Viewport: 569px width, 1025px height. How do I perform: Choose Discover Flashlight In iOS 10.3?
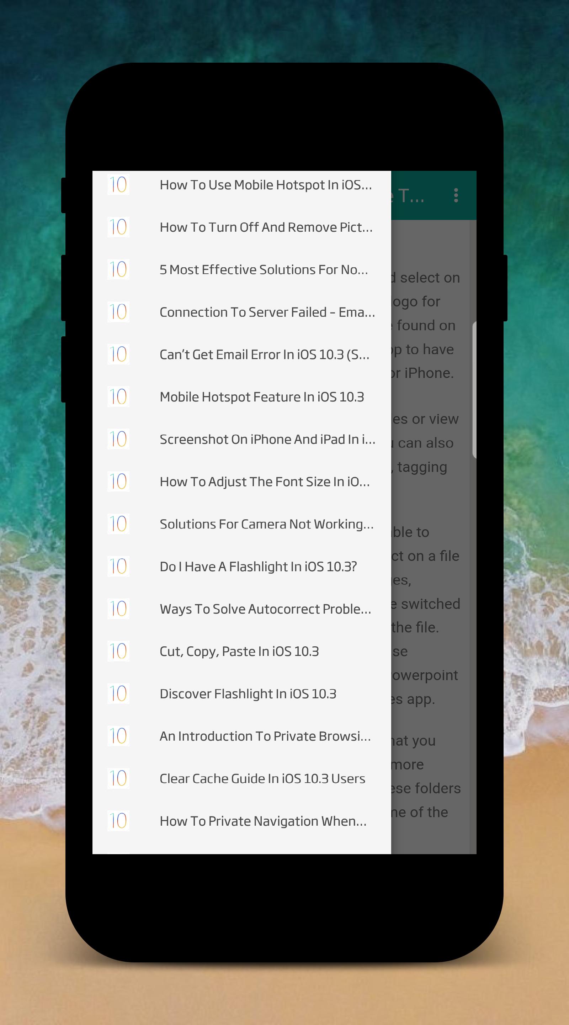pyautogui.click(x=242, y=694)
